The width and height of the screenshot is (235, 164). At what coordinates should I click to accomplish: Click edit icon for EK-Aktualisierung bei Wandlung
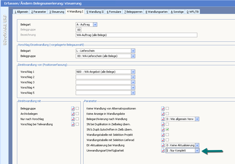pos(163,145)
